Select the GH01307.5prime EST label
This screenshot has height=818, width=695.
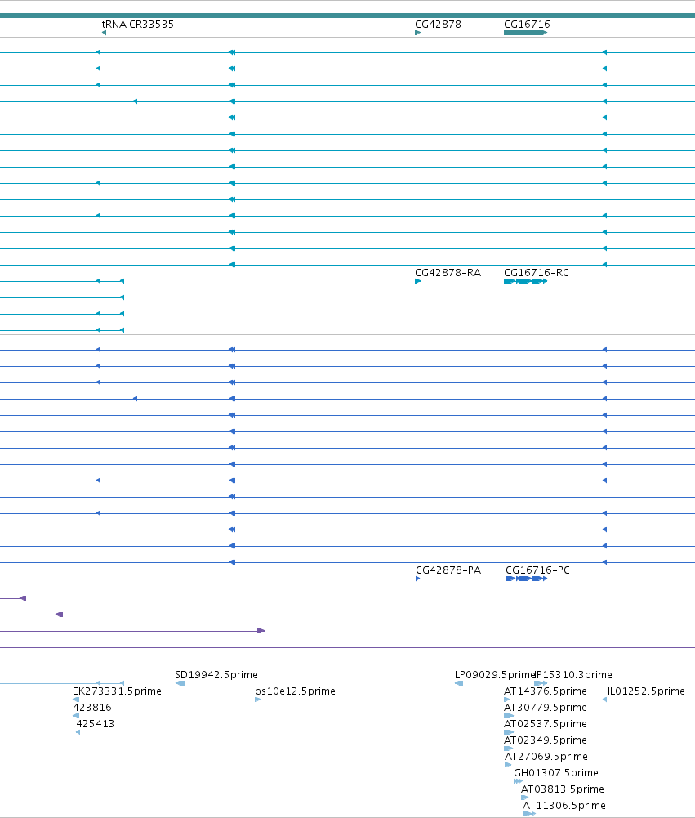(x=556, y=772)
